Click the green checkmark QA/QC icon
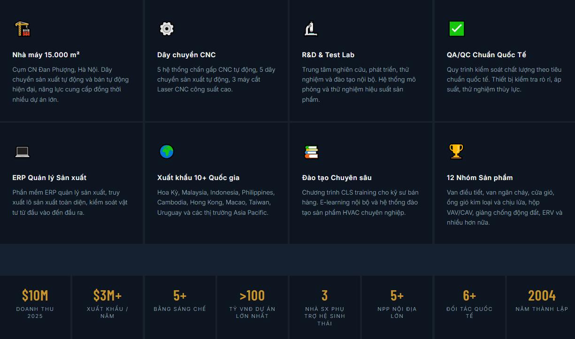The height and width of the screenshot is (339, 575). (x=456, y=29)
